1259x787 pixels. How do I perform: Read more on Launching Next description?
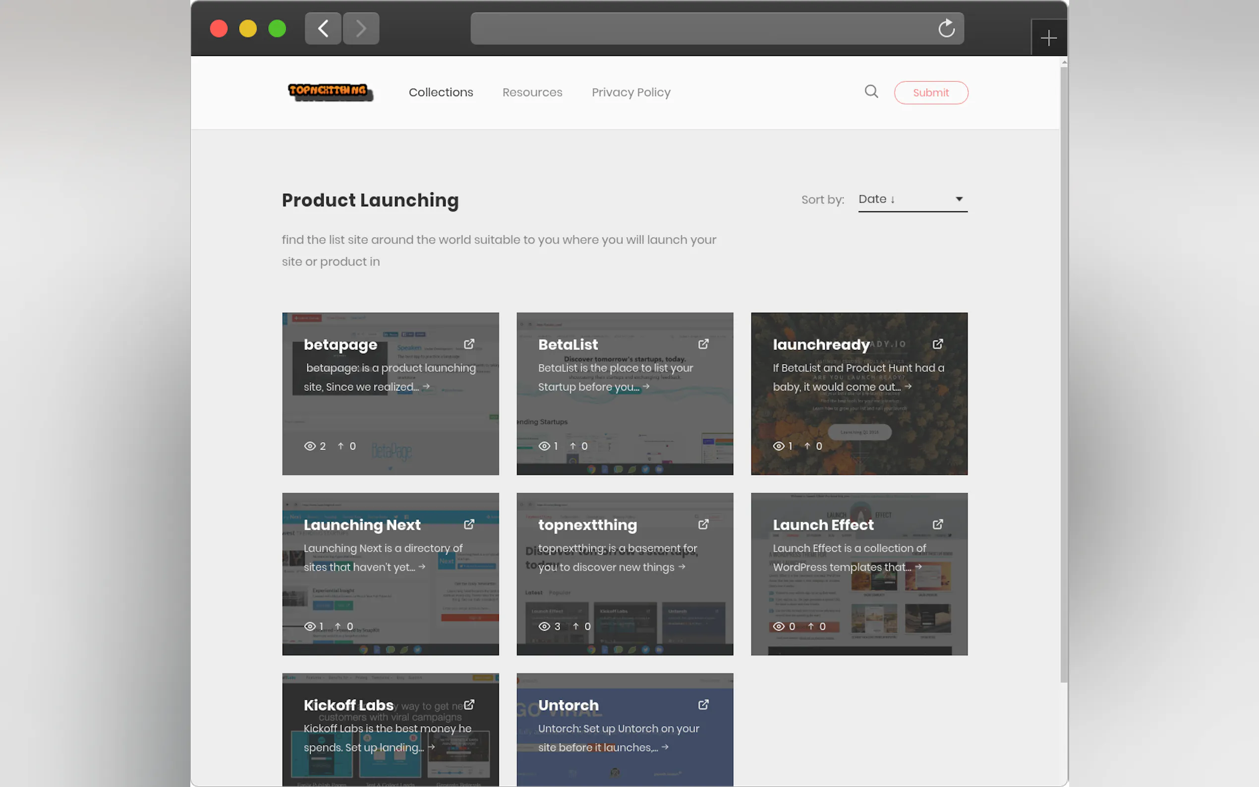coord(383,557)
